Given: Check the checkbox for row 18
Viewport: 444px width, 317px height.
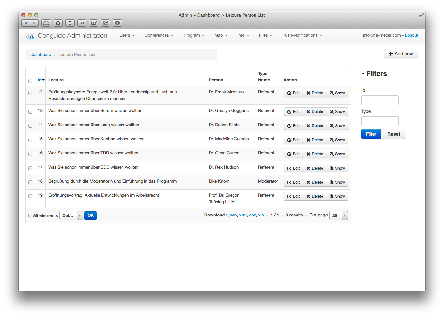Looking at the screenshot, I should click(30, 182).
